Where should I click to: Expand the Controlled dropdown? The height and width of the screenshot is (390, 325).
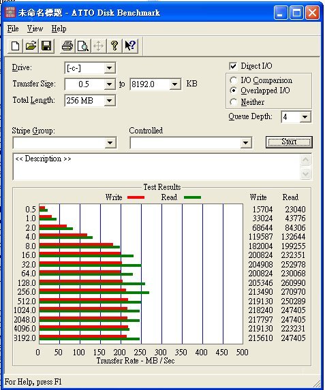coord(245,143)
